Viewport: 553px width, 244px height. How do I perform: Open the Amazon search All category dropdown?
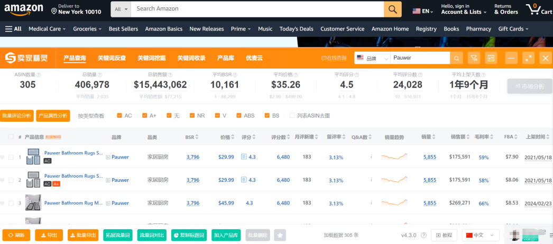coord(121,9)
